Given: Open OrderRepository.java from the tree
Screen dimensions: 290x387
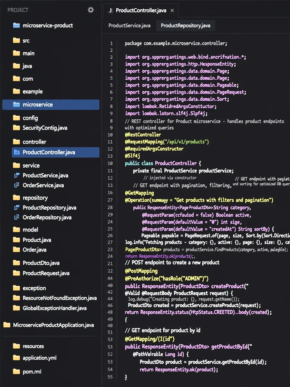Looking at the screenshot, I should click(47, 217).
